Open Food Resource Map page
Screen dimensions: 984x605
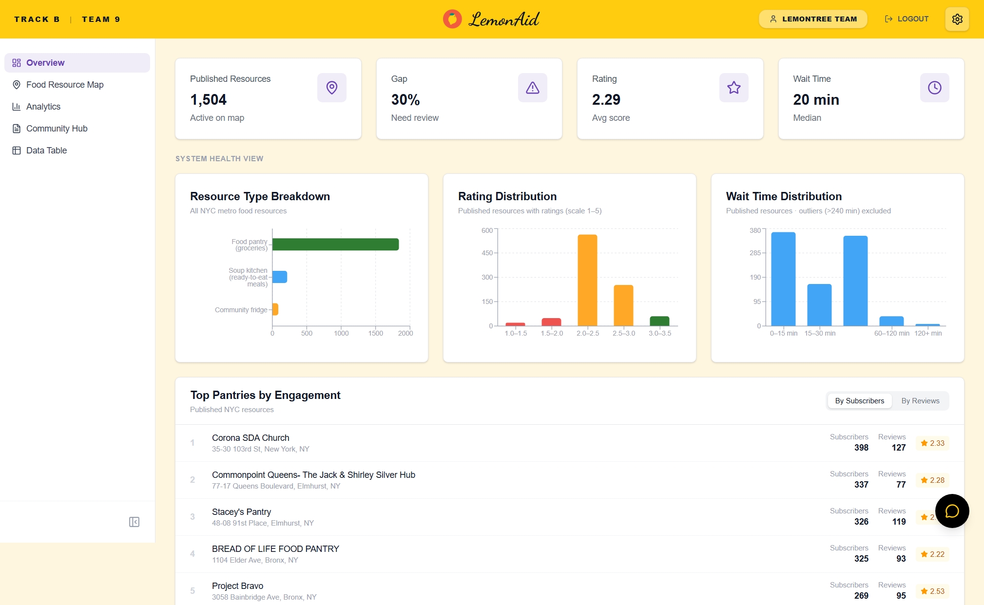(x=65, y=85)
